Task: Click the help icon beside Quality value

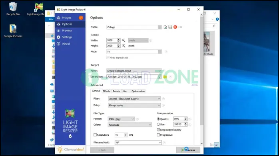Action: 190,119
